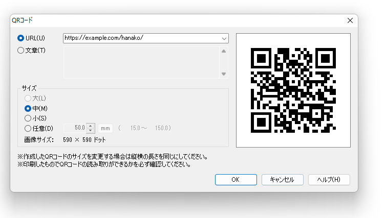
Task: Click the note starting ※作成したQRコード
Action: pos(113,157)
